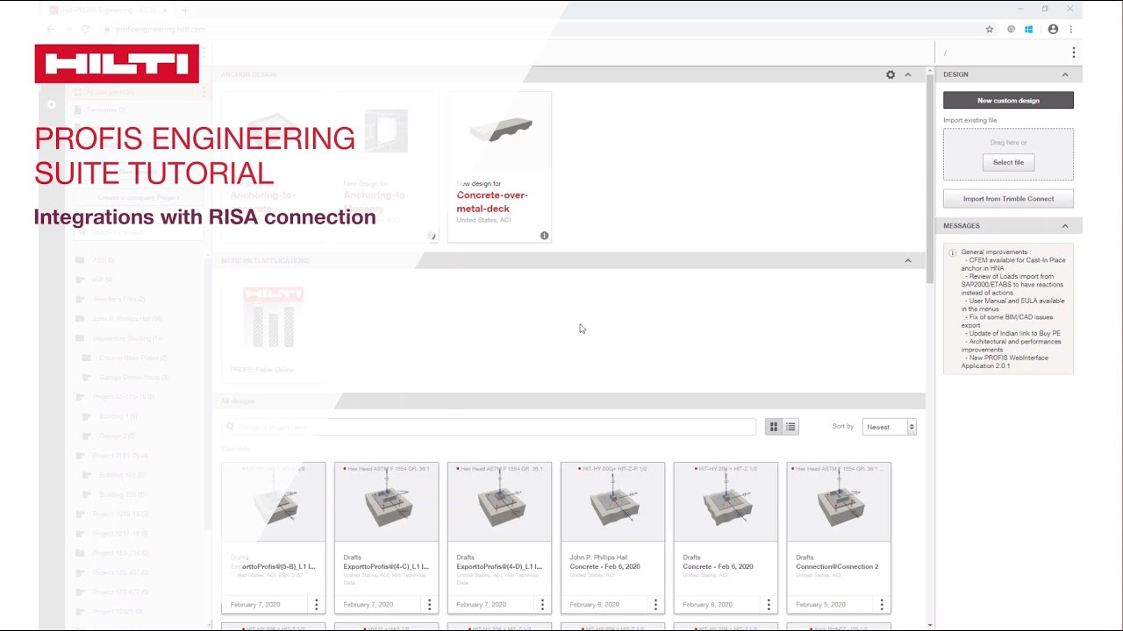Switch to list view of designs

point(790,427)
